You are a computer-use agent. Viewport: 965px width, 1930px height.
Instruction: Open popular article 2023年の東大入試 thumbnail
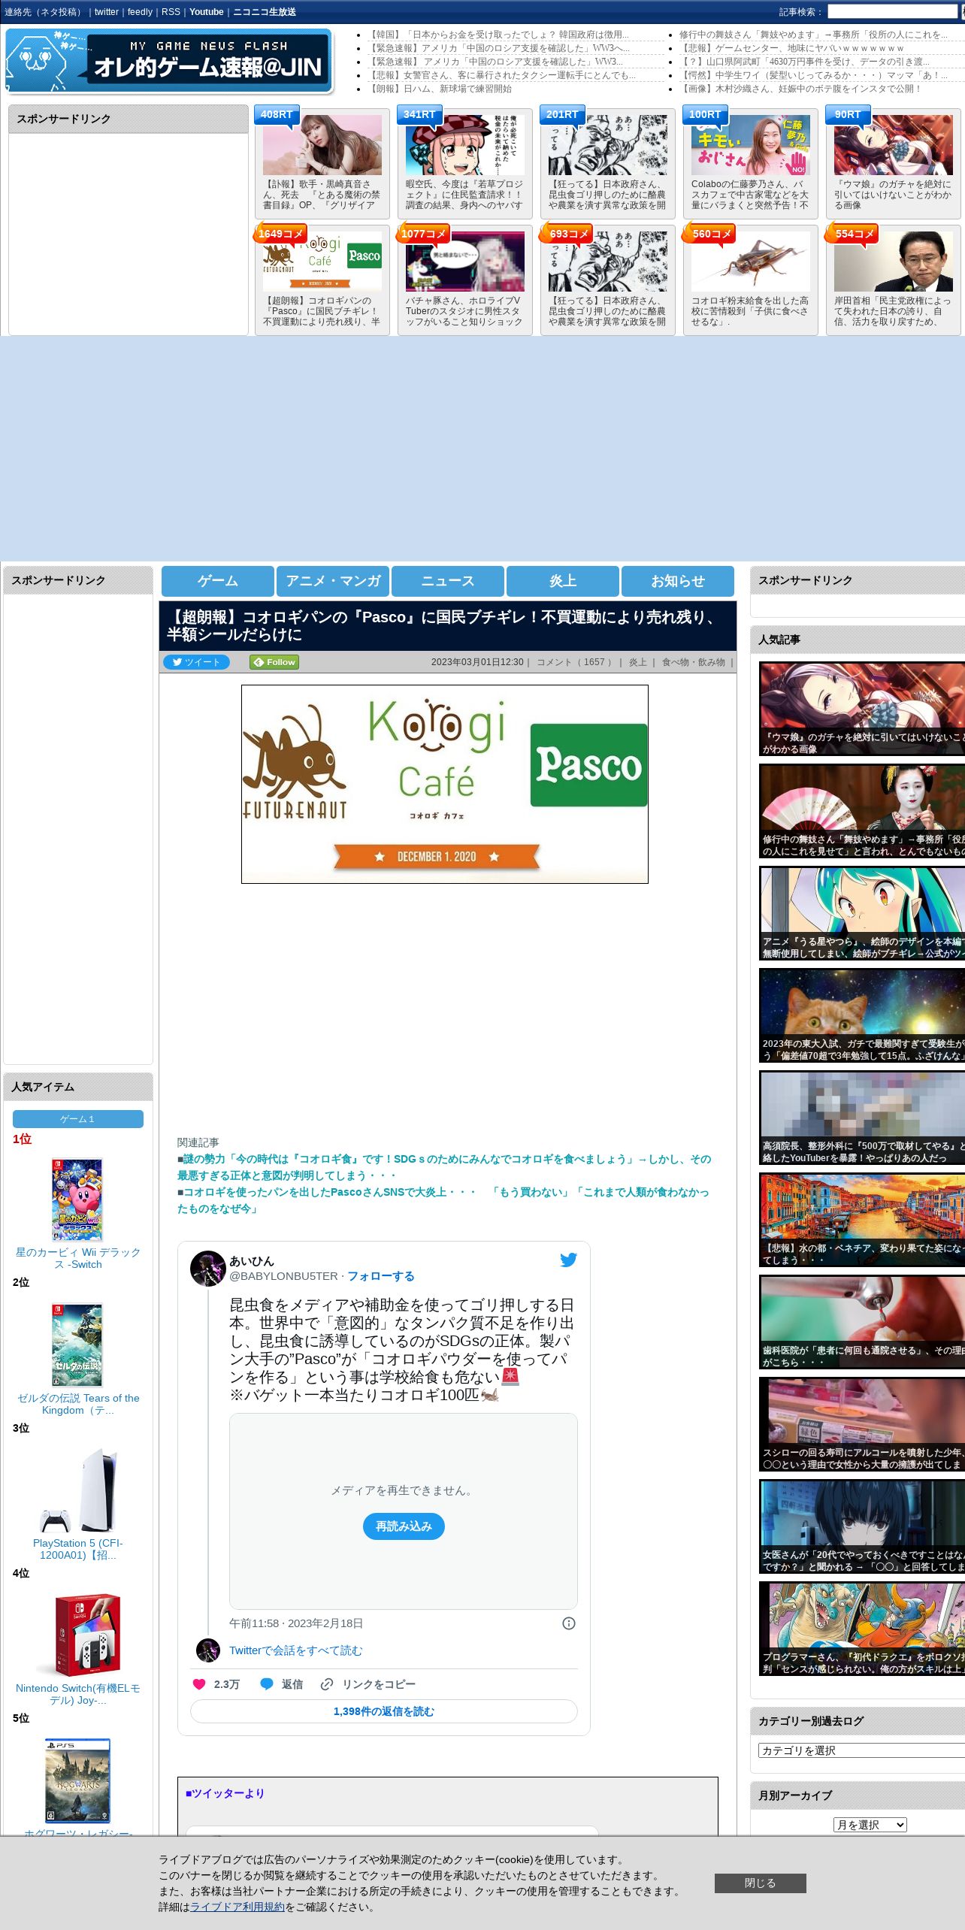[862, 1015]
